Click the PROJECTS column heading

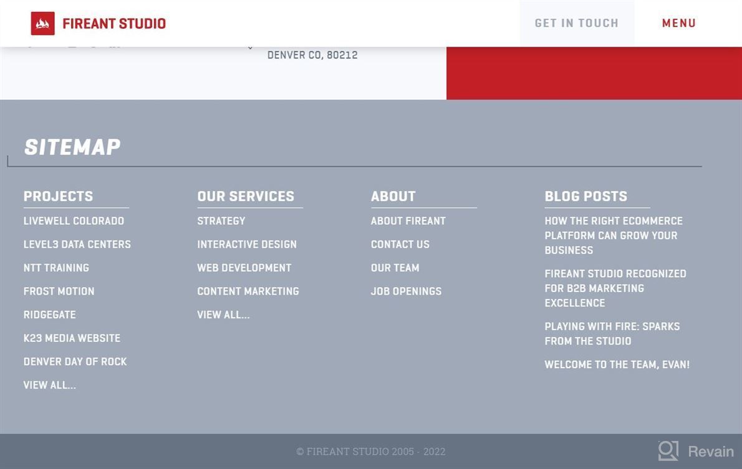coord(58,196)
